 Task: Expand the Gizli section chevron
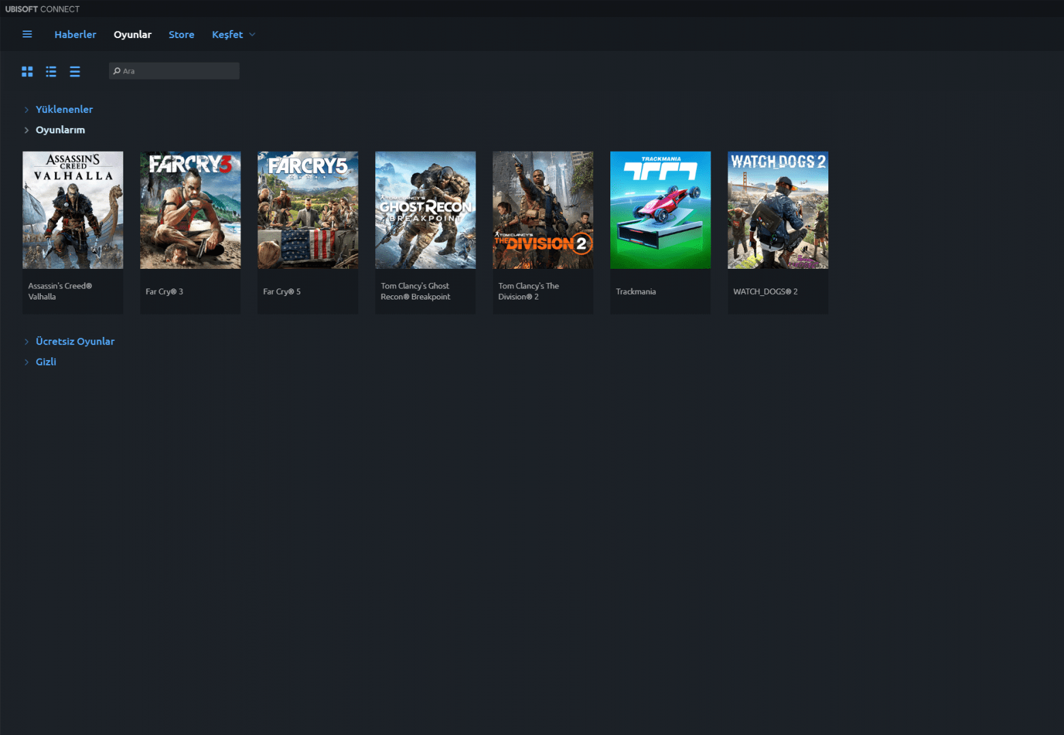point(27,362)
